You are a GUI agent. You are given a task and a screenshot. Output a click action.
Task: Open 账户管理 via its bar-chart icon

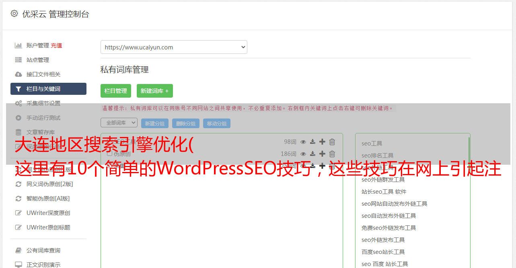coord(19,45)
